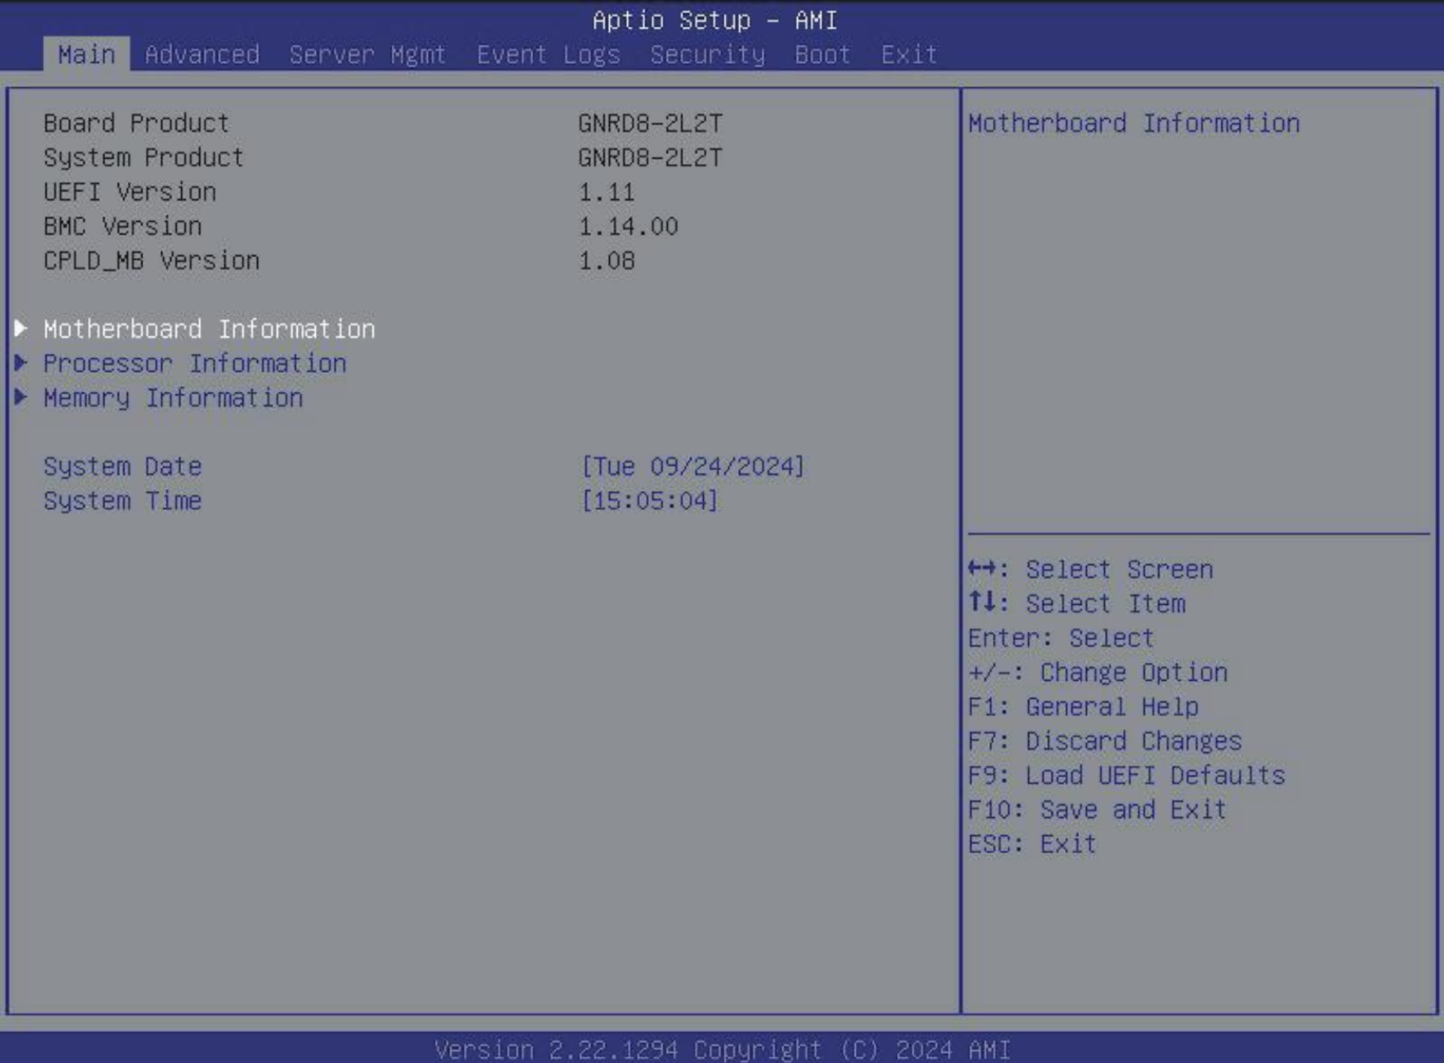1444x1063 pixels.
Task: Click UEFI version value 1.11
Action: [x=606, y=192]
